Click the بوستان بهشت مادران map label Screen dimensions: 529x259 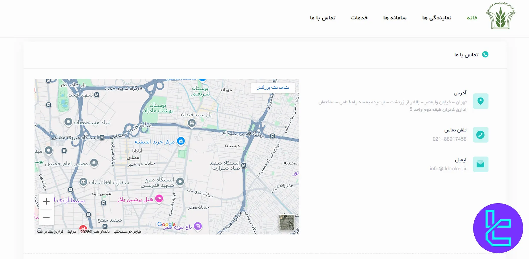[158, 108]
